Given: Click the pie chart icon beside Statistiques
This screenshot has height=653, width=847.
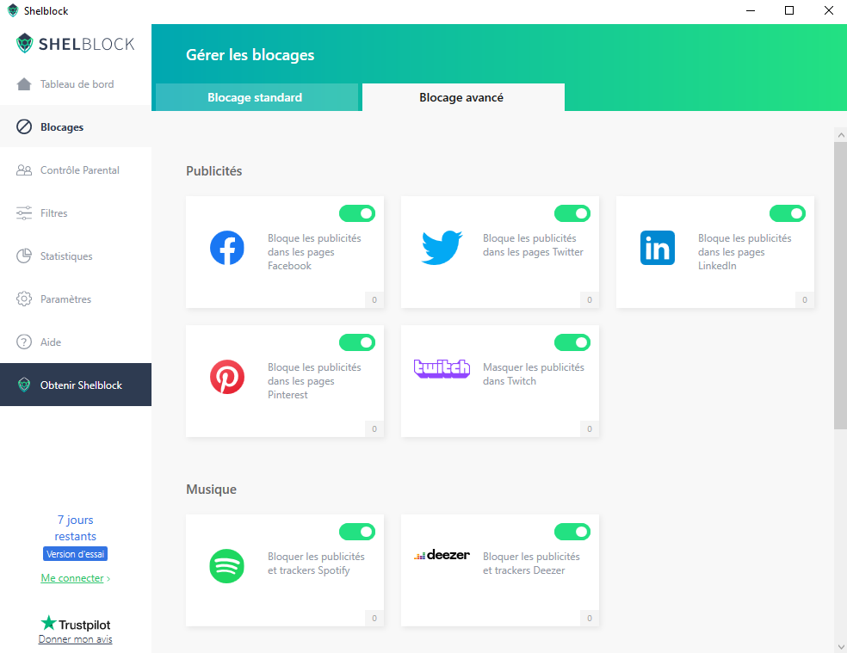Looking at the screenshot, I should pyautogui.click(x=24, y=256).
